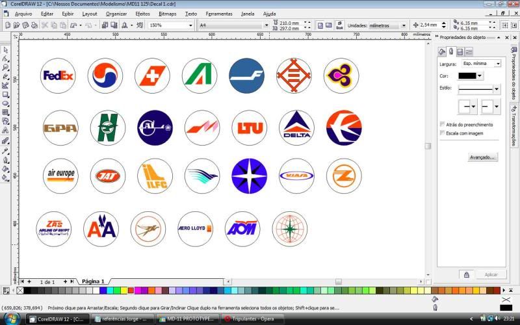Viewport: 520px width, 325px height.
Task: Toggle the lock button beside Aplicar
Action: pos(467,274)
